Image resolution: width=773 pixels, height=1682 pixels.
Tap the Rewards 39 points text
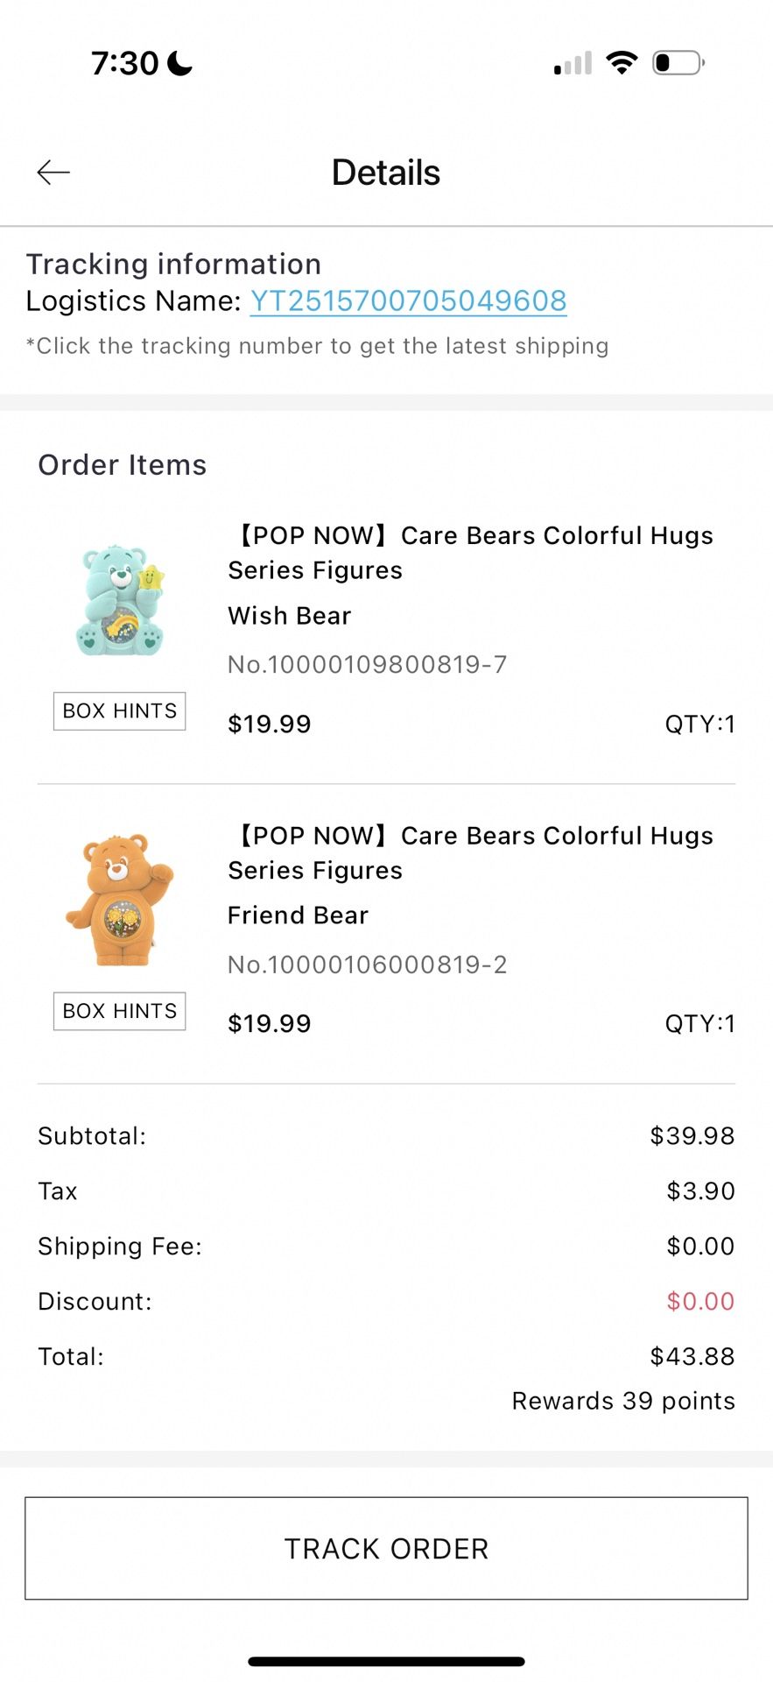(x=623, y=1401)
